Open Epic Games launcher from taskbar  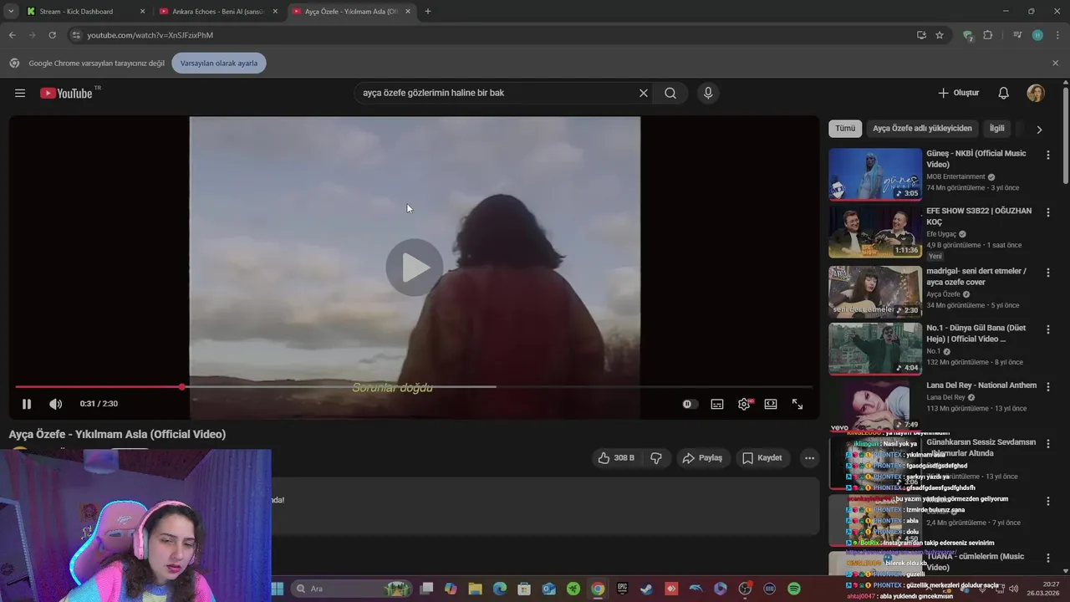[x=622, y=589]
